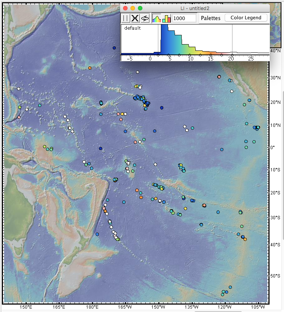The image size is (284, 312).
Task: Select the dark blue data point on the equator near 180°
Action: [100, 148]
